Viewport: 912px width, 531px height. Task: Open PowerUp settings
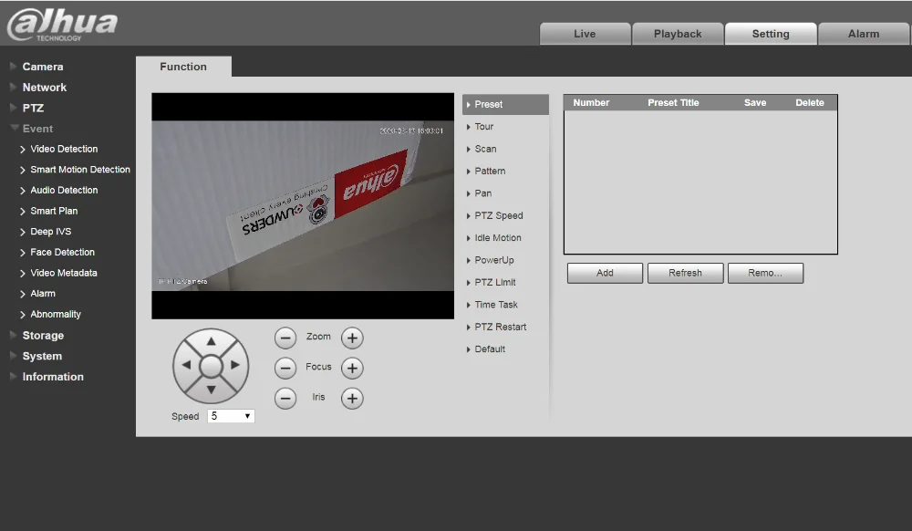point(493,260)
